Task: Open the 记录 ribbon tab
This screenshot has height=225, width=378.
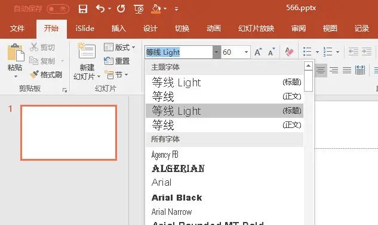Action: (x=362, y=29)
